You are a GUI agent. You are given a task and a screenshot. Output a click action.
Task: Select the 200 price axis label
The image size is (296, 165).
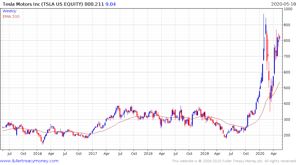pos(287,135)
